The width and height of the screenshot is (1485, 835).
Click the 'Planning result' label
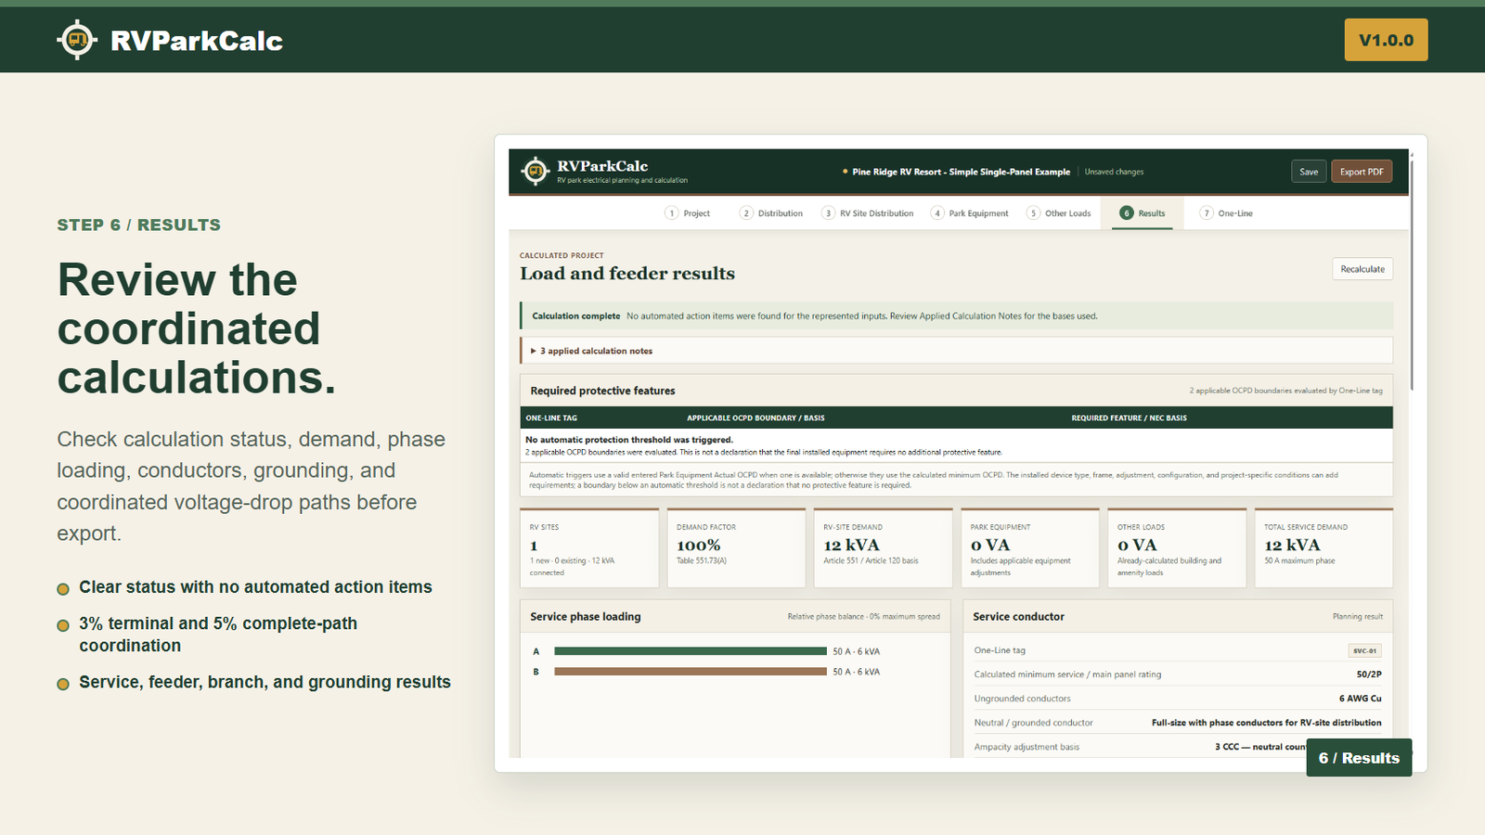coord(1358,616)
